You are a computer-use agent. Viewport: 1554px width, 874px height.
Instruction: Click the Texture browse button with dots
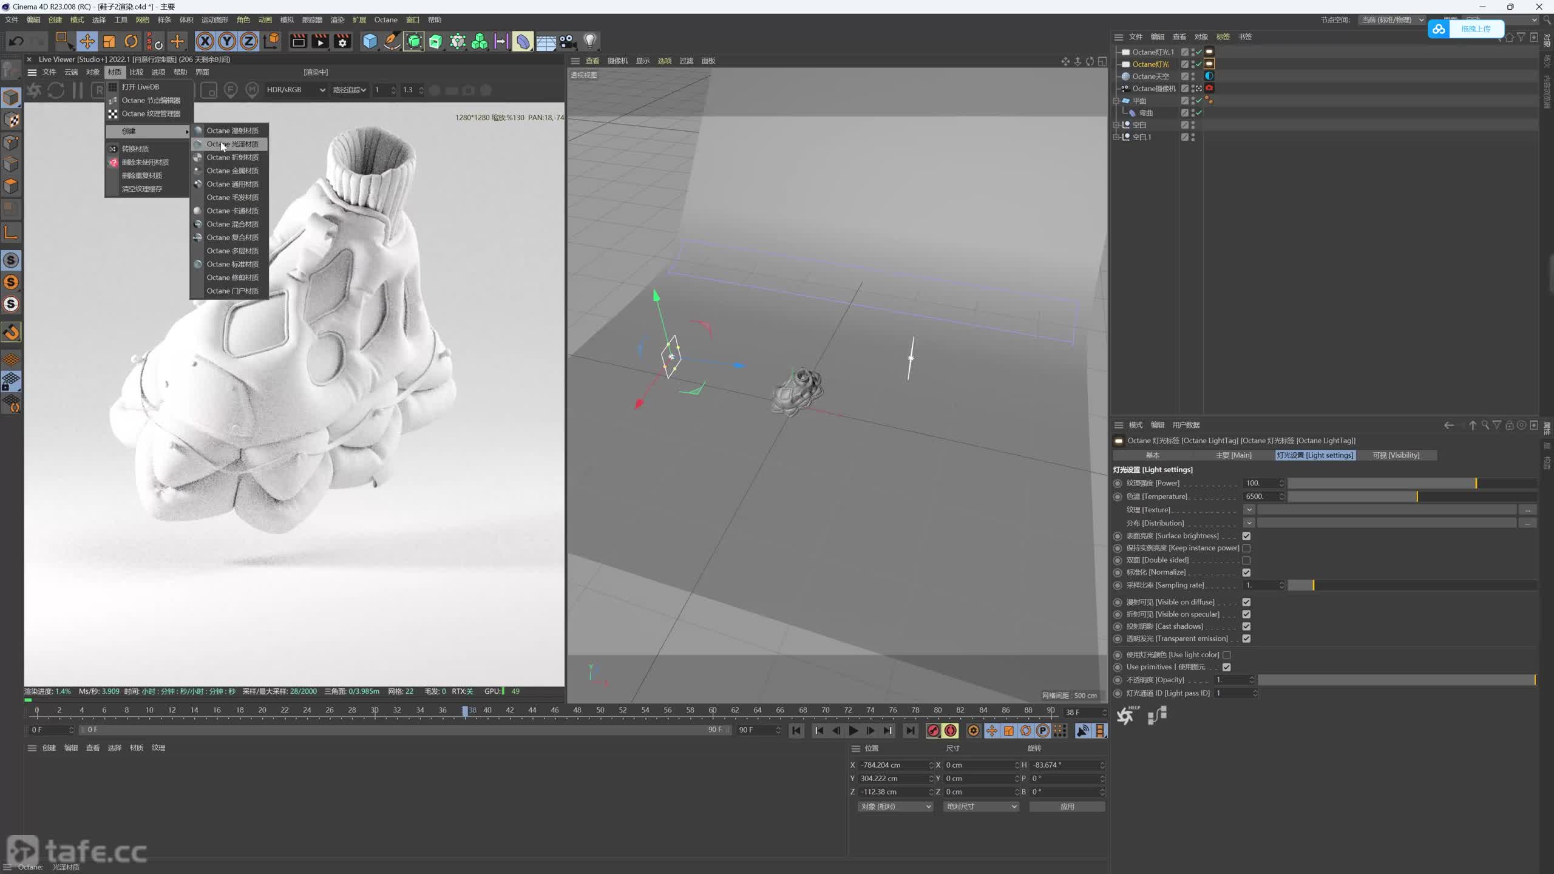pos(1528,510)
